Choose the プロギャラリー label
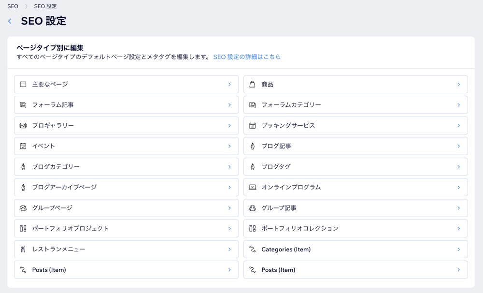This screenshot has width=483, height=293. coord(53,126)
